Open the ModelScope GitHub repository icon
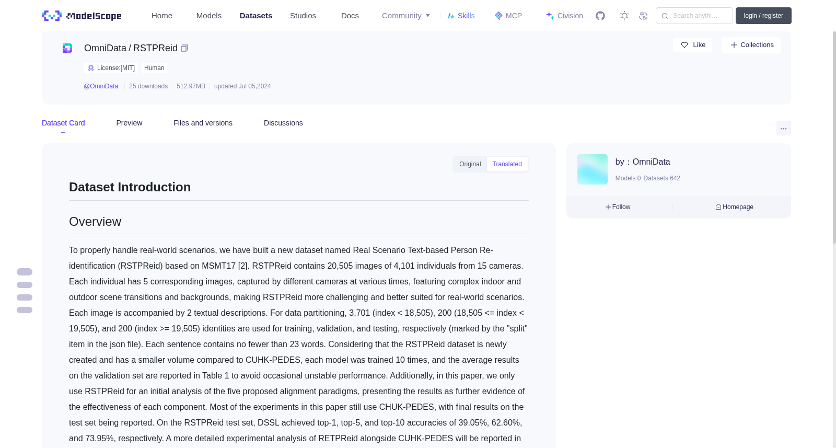Viewport: 836px width, 448px height. pos(600,16)
